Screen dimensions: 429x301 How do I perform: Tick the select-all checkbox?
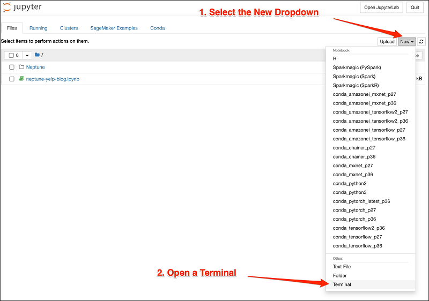11,55
